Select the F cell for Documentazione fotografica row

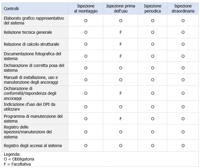coord(120,56)
